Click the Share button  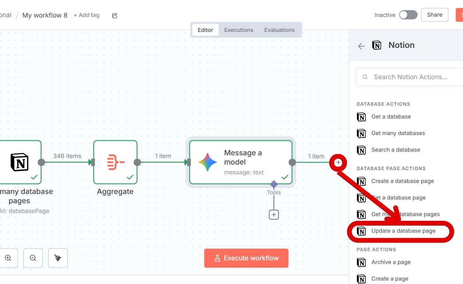[x=434, y=15]
